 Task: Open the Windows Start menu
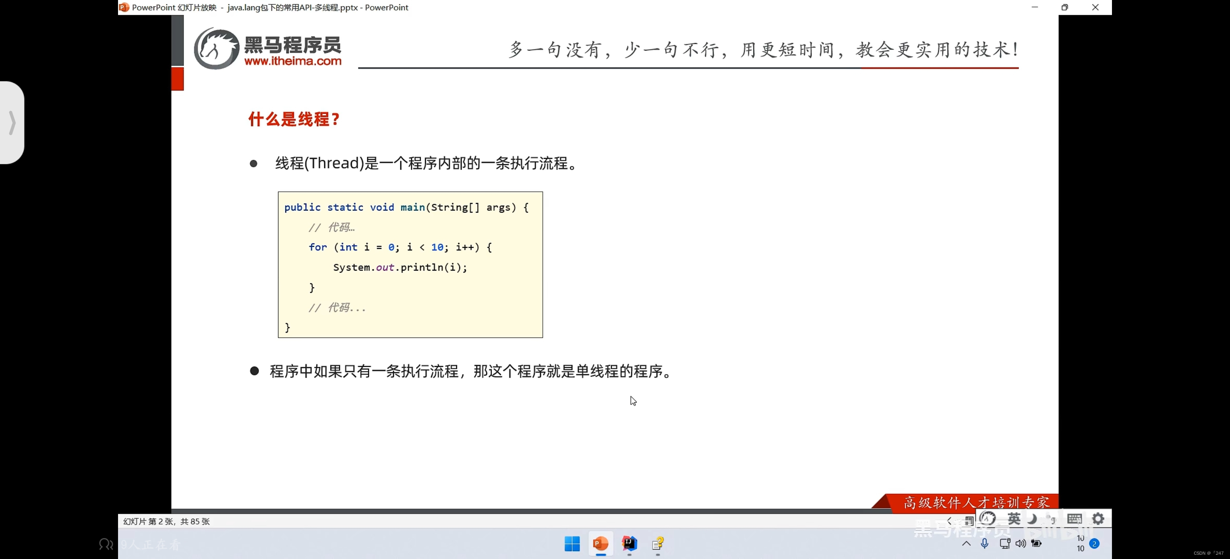pyautogui.click(x=572, y=543)
